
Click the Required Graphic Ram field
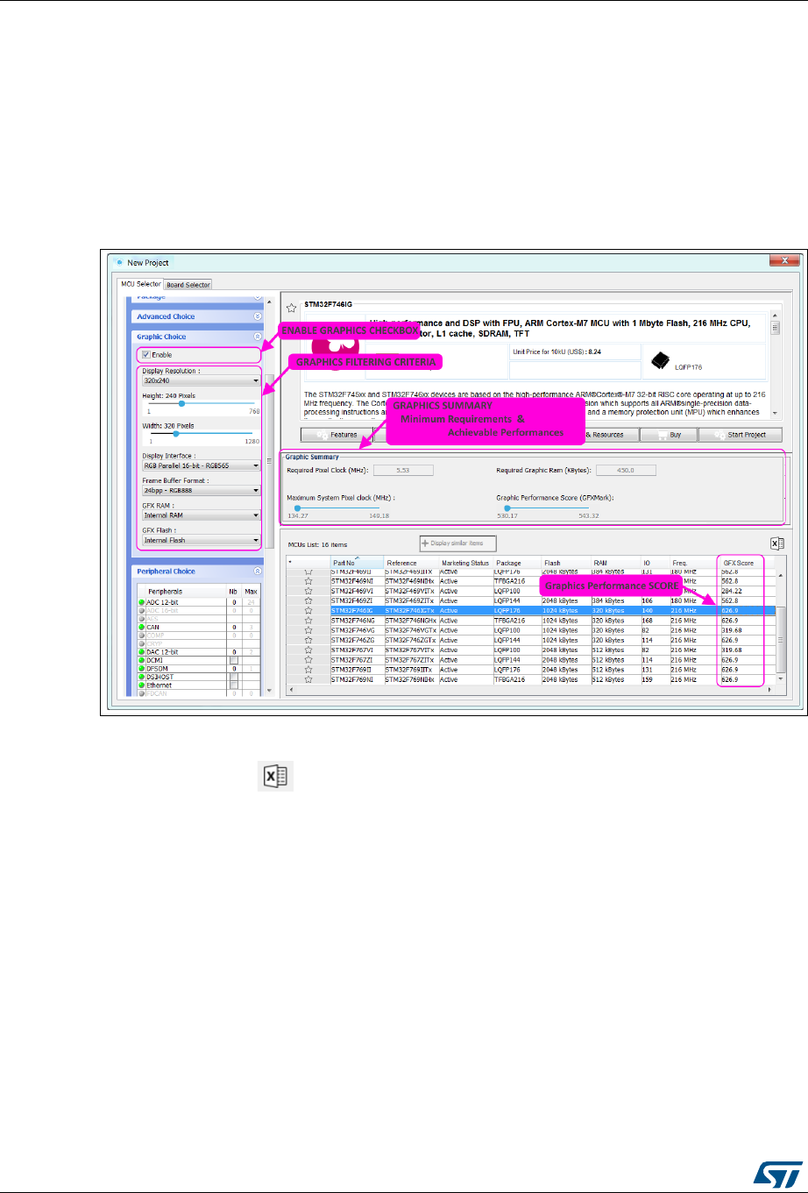624,470
